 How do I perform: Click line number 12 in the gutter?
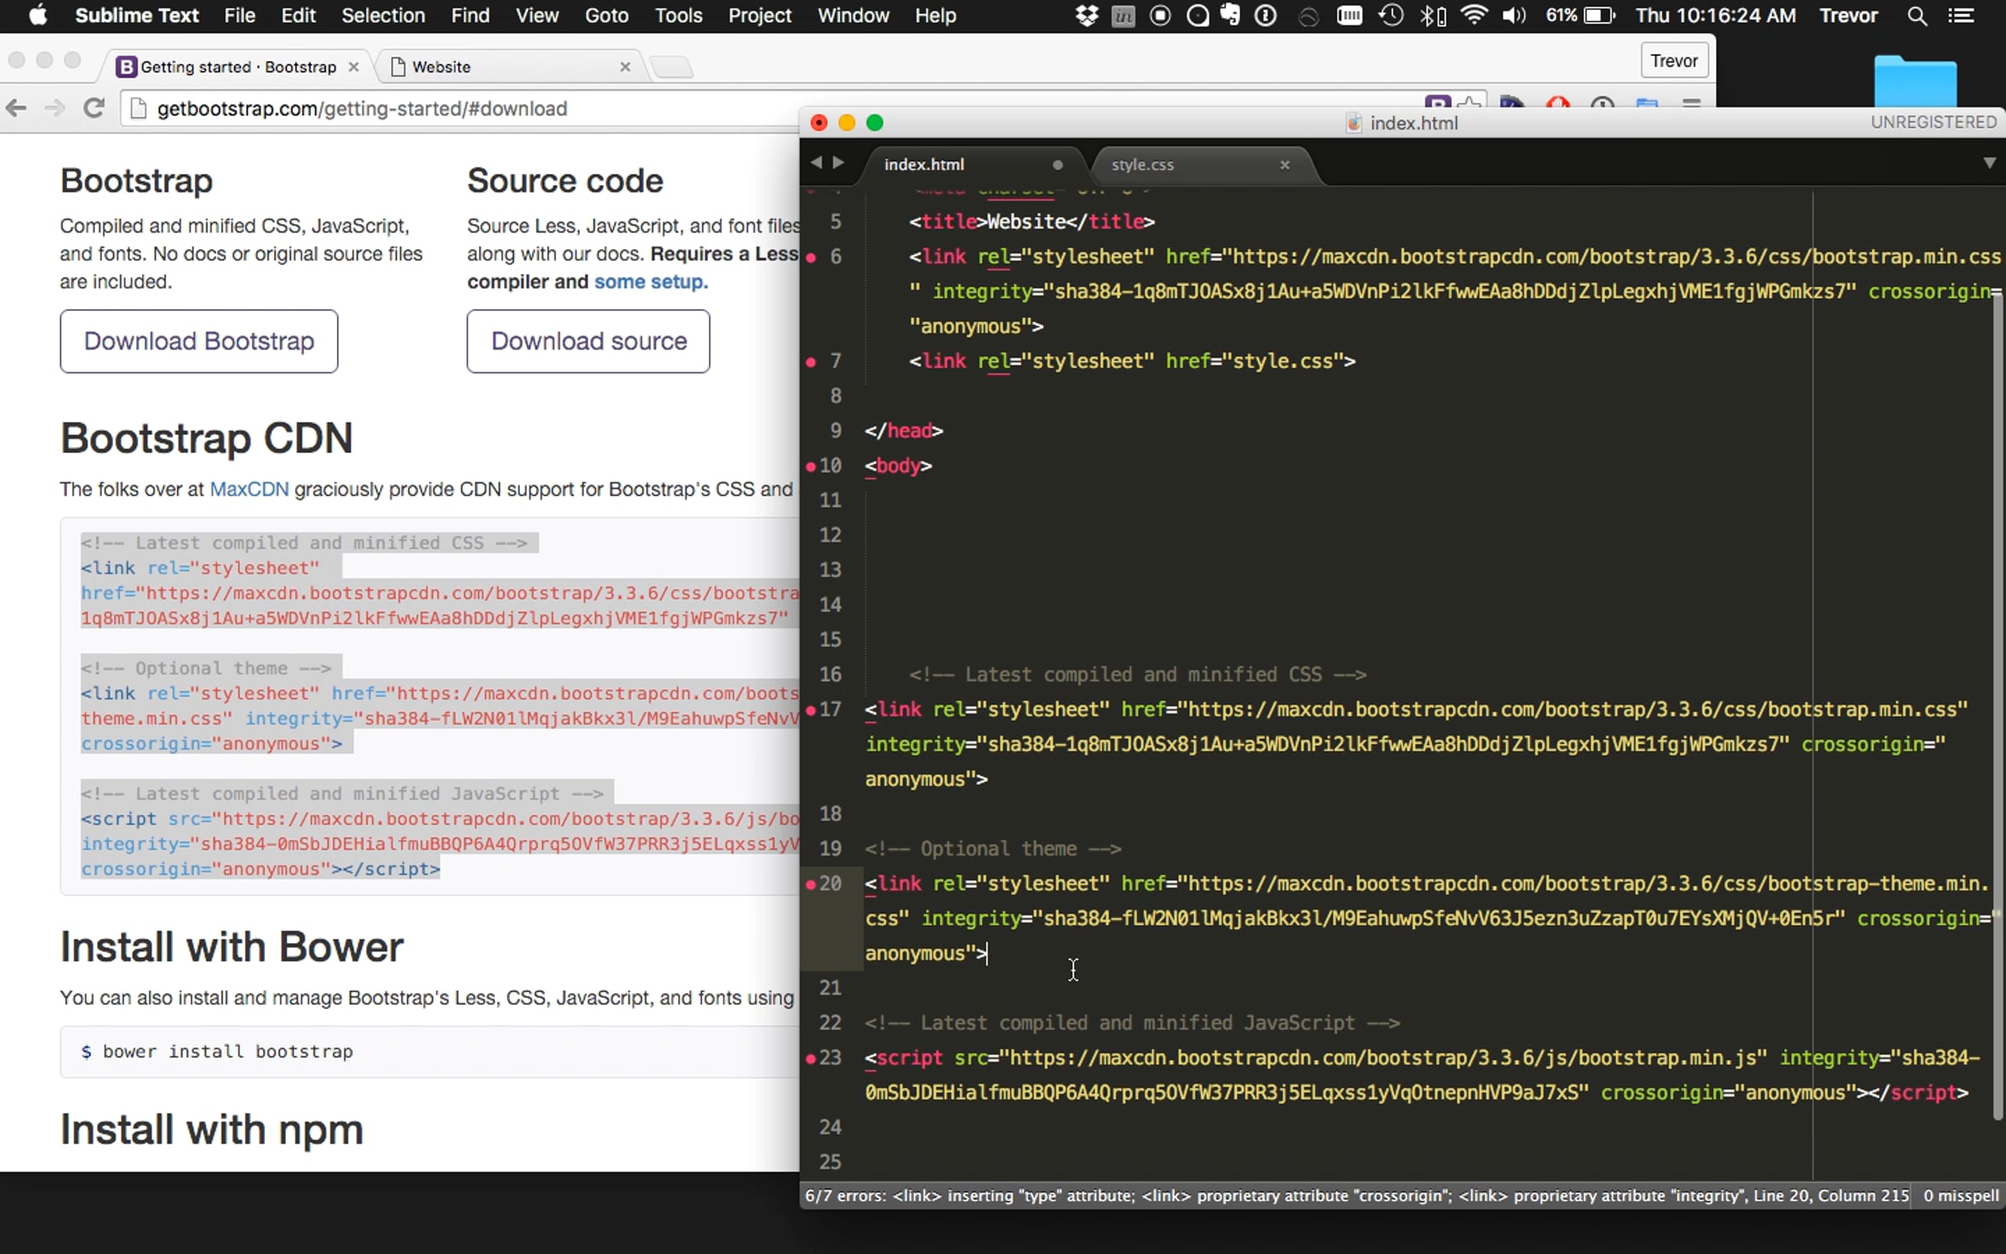(830, 535)
